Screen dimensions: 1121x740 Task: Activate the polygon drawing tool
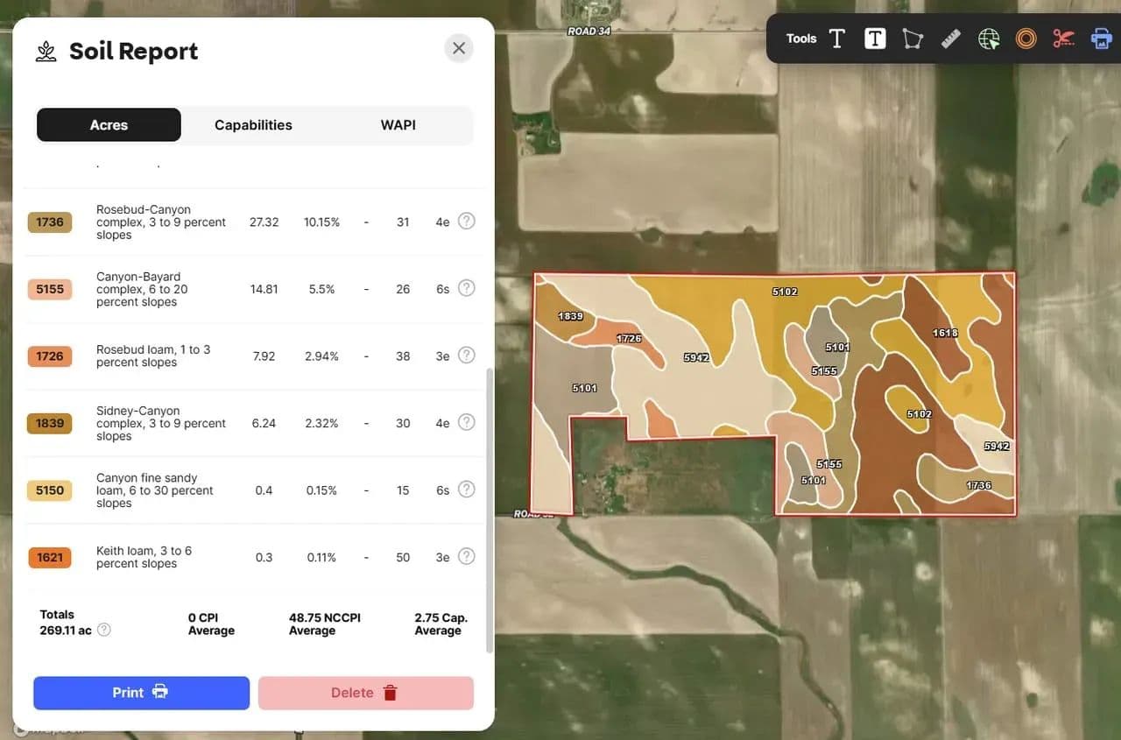[x=913, y=39]
